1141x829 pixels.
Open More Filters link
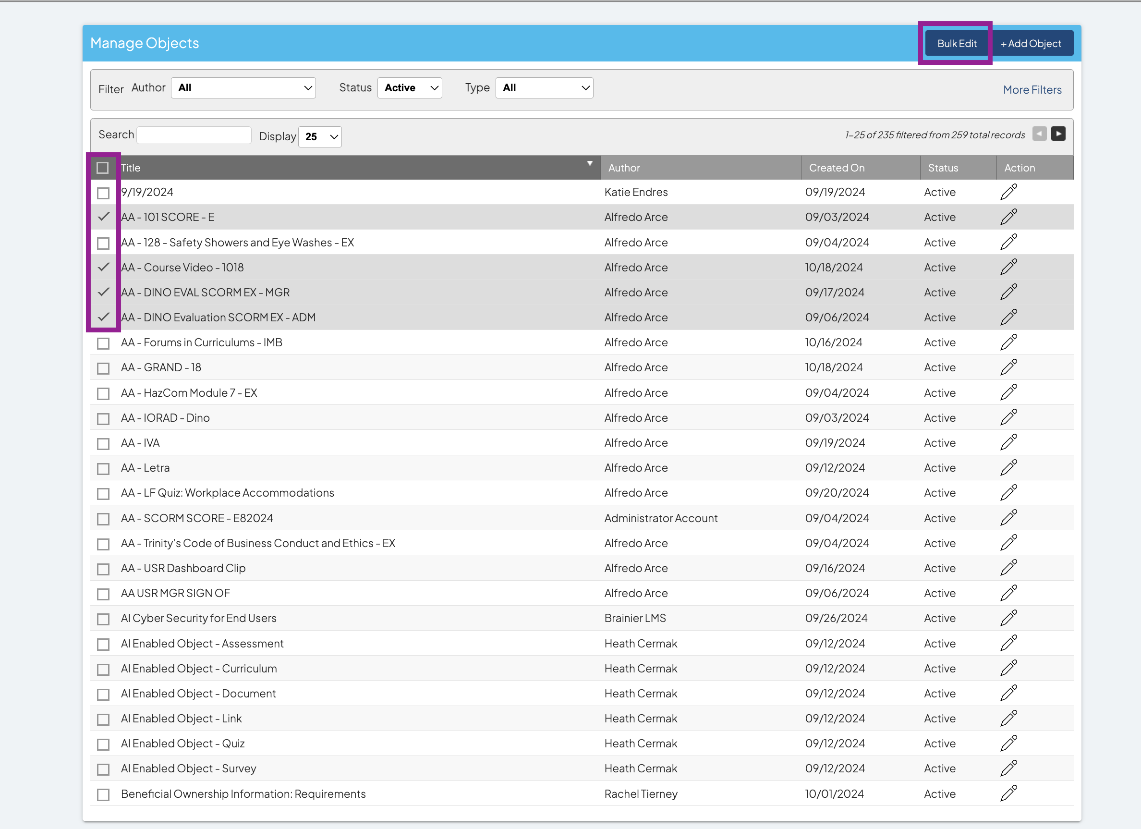tap(1032, 89)
